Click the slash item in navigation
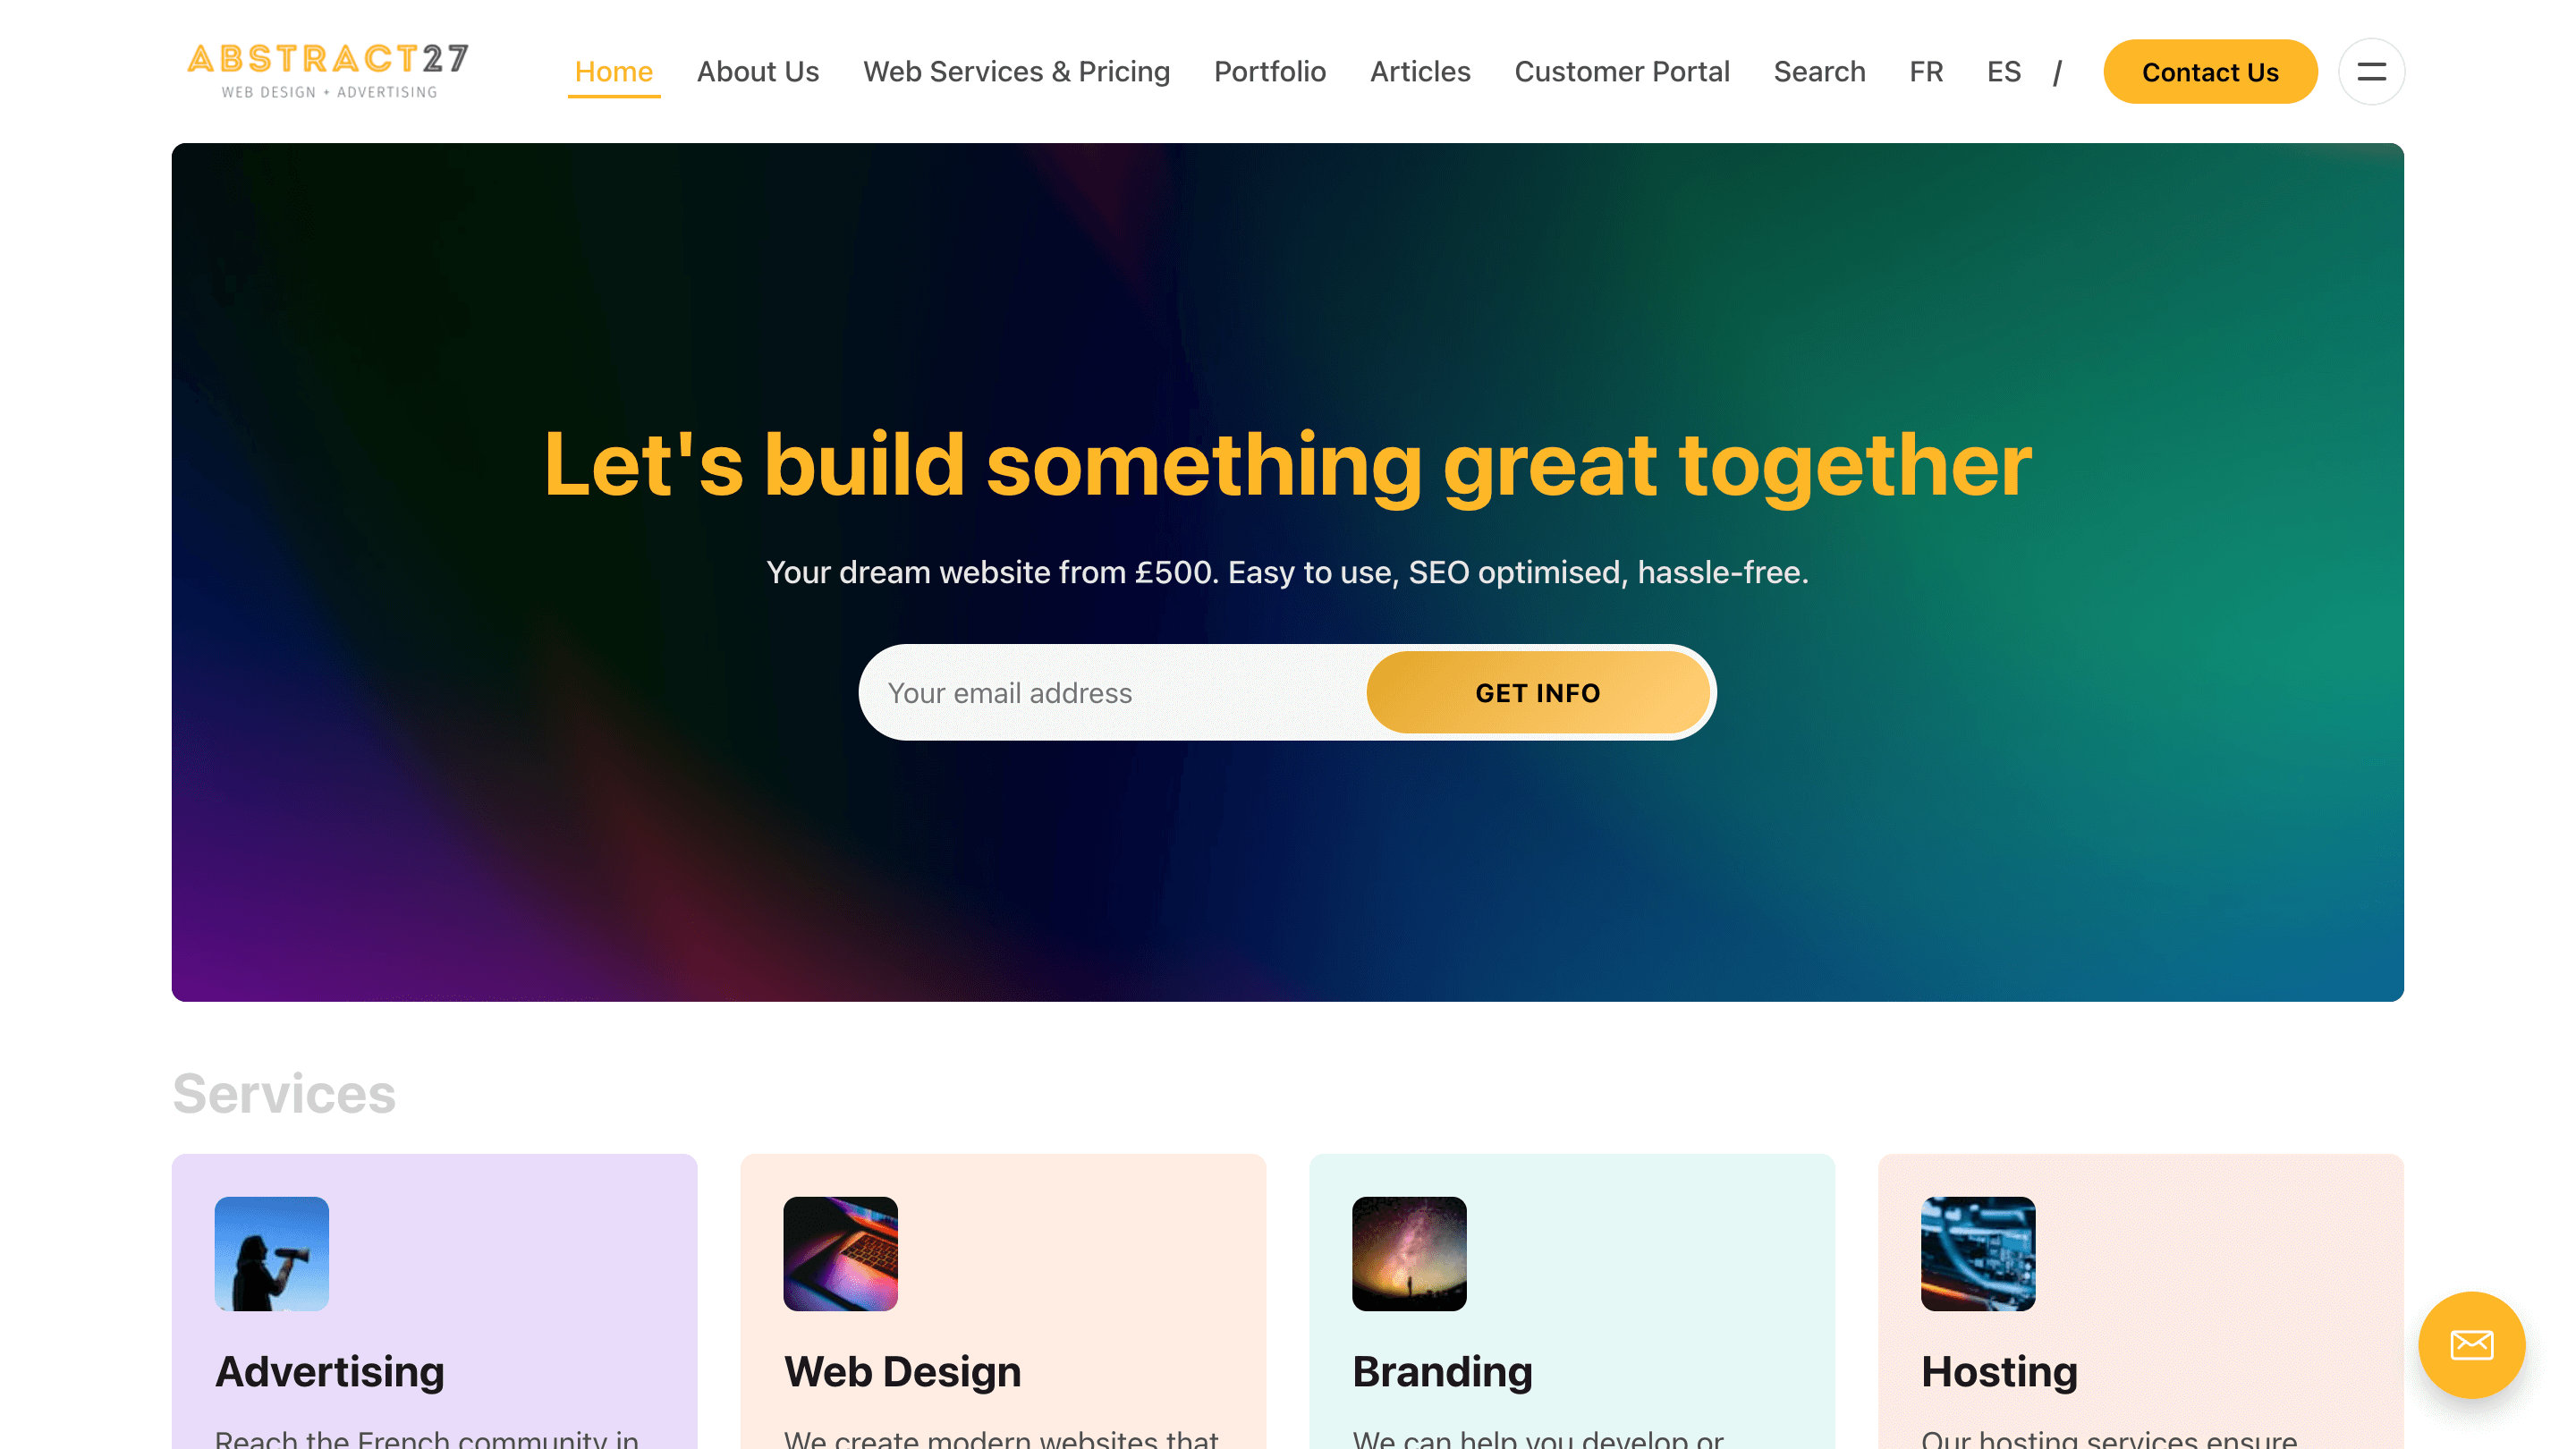 click(2057, 72)
